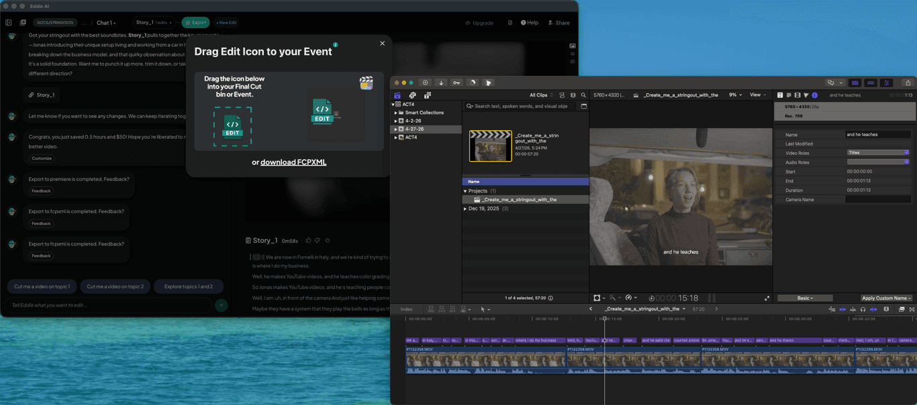Open the Info inspector icon
The height and width of the screenshot is (405, 917).
pyautogui.click(x=814, y=95)
